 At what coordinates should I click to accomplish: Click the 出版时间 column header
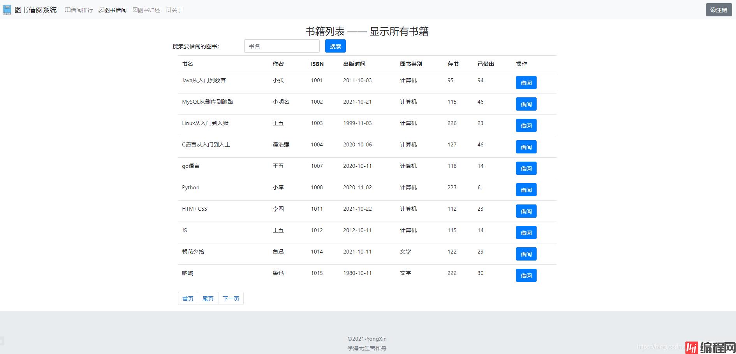(x=354, y=64)
